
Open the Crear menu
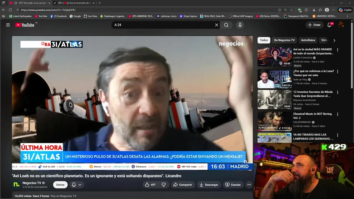click(x=314, y=25)
